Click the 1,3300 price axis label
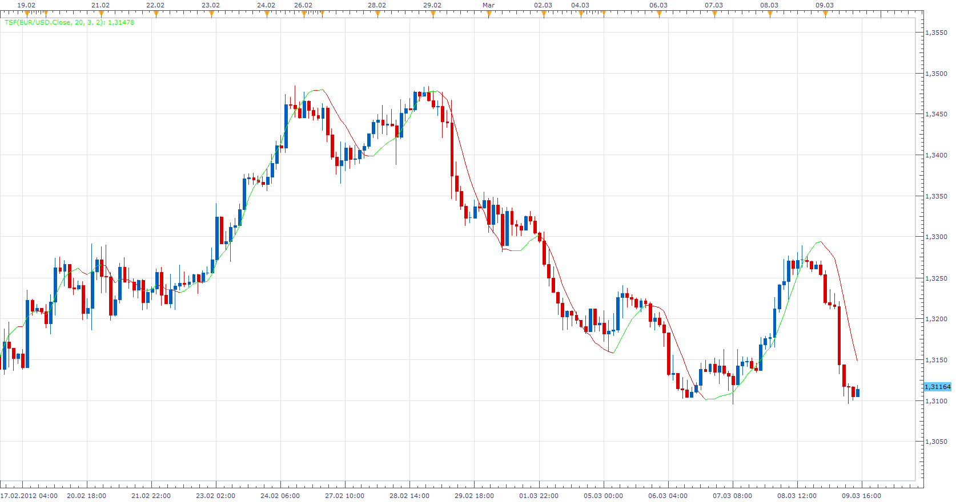The image size is (956, 502). 936,237
